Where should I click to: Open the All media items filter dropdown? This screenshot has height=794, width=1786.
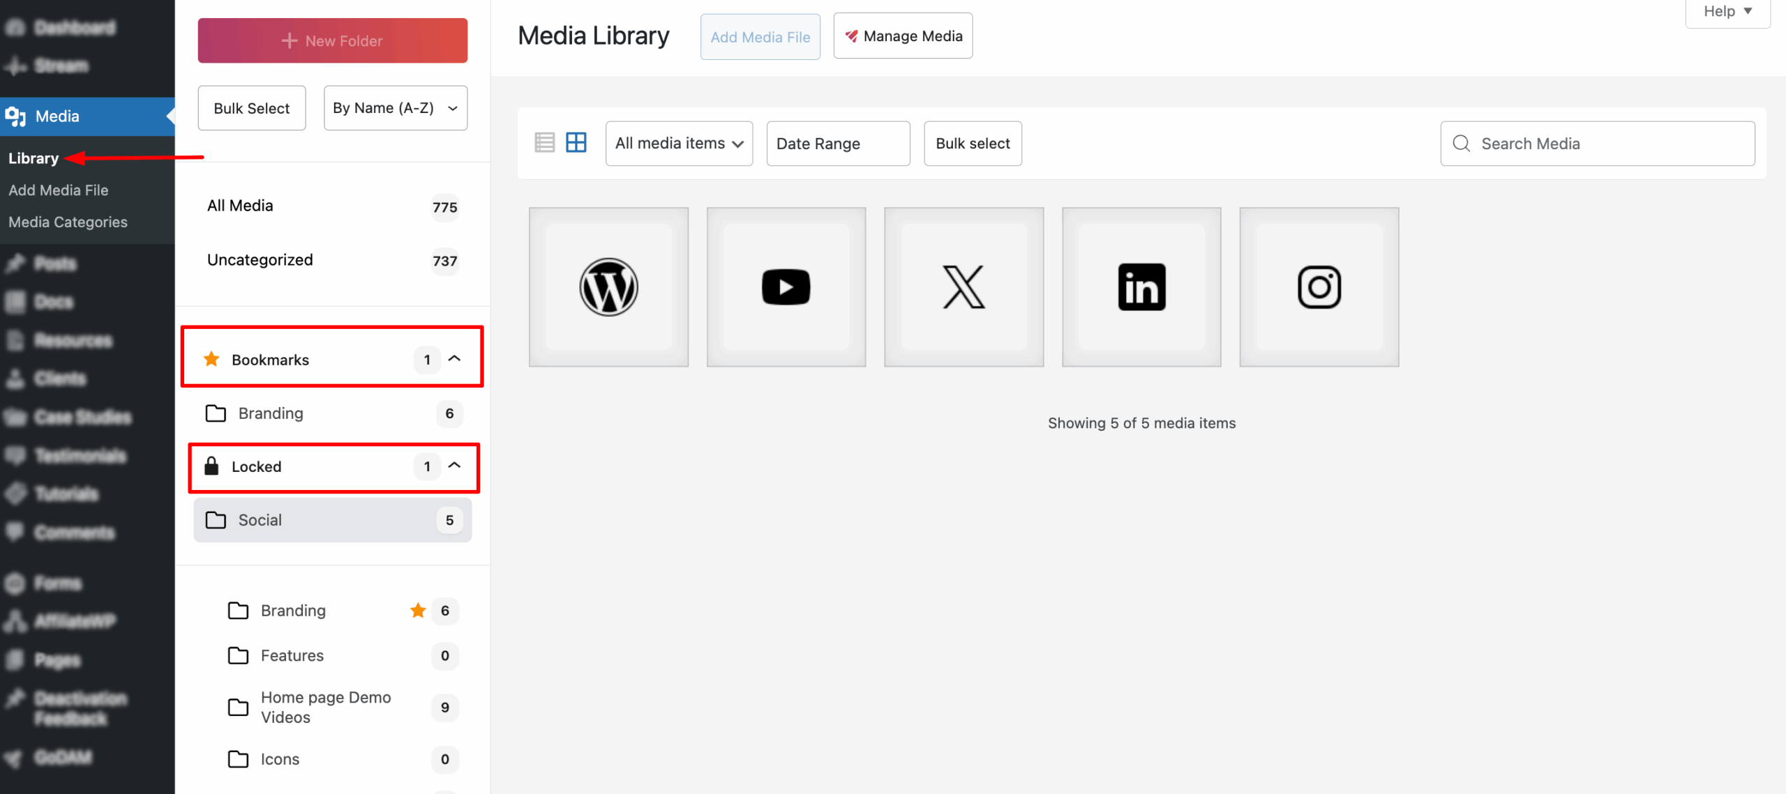(x=678, y=143)
